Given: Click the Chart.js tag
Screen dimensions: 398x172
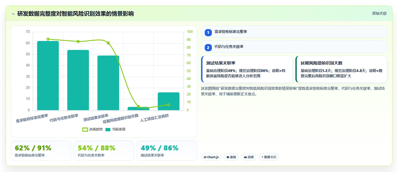Looking at the screenshot, I should (x=211, y=157).
